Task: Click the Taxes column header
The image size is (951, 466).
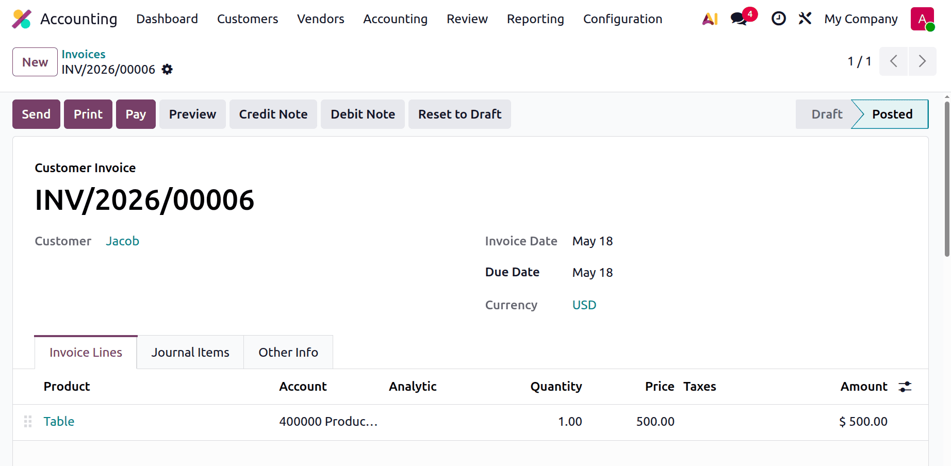Action: coord(699,387)
